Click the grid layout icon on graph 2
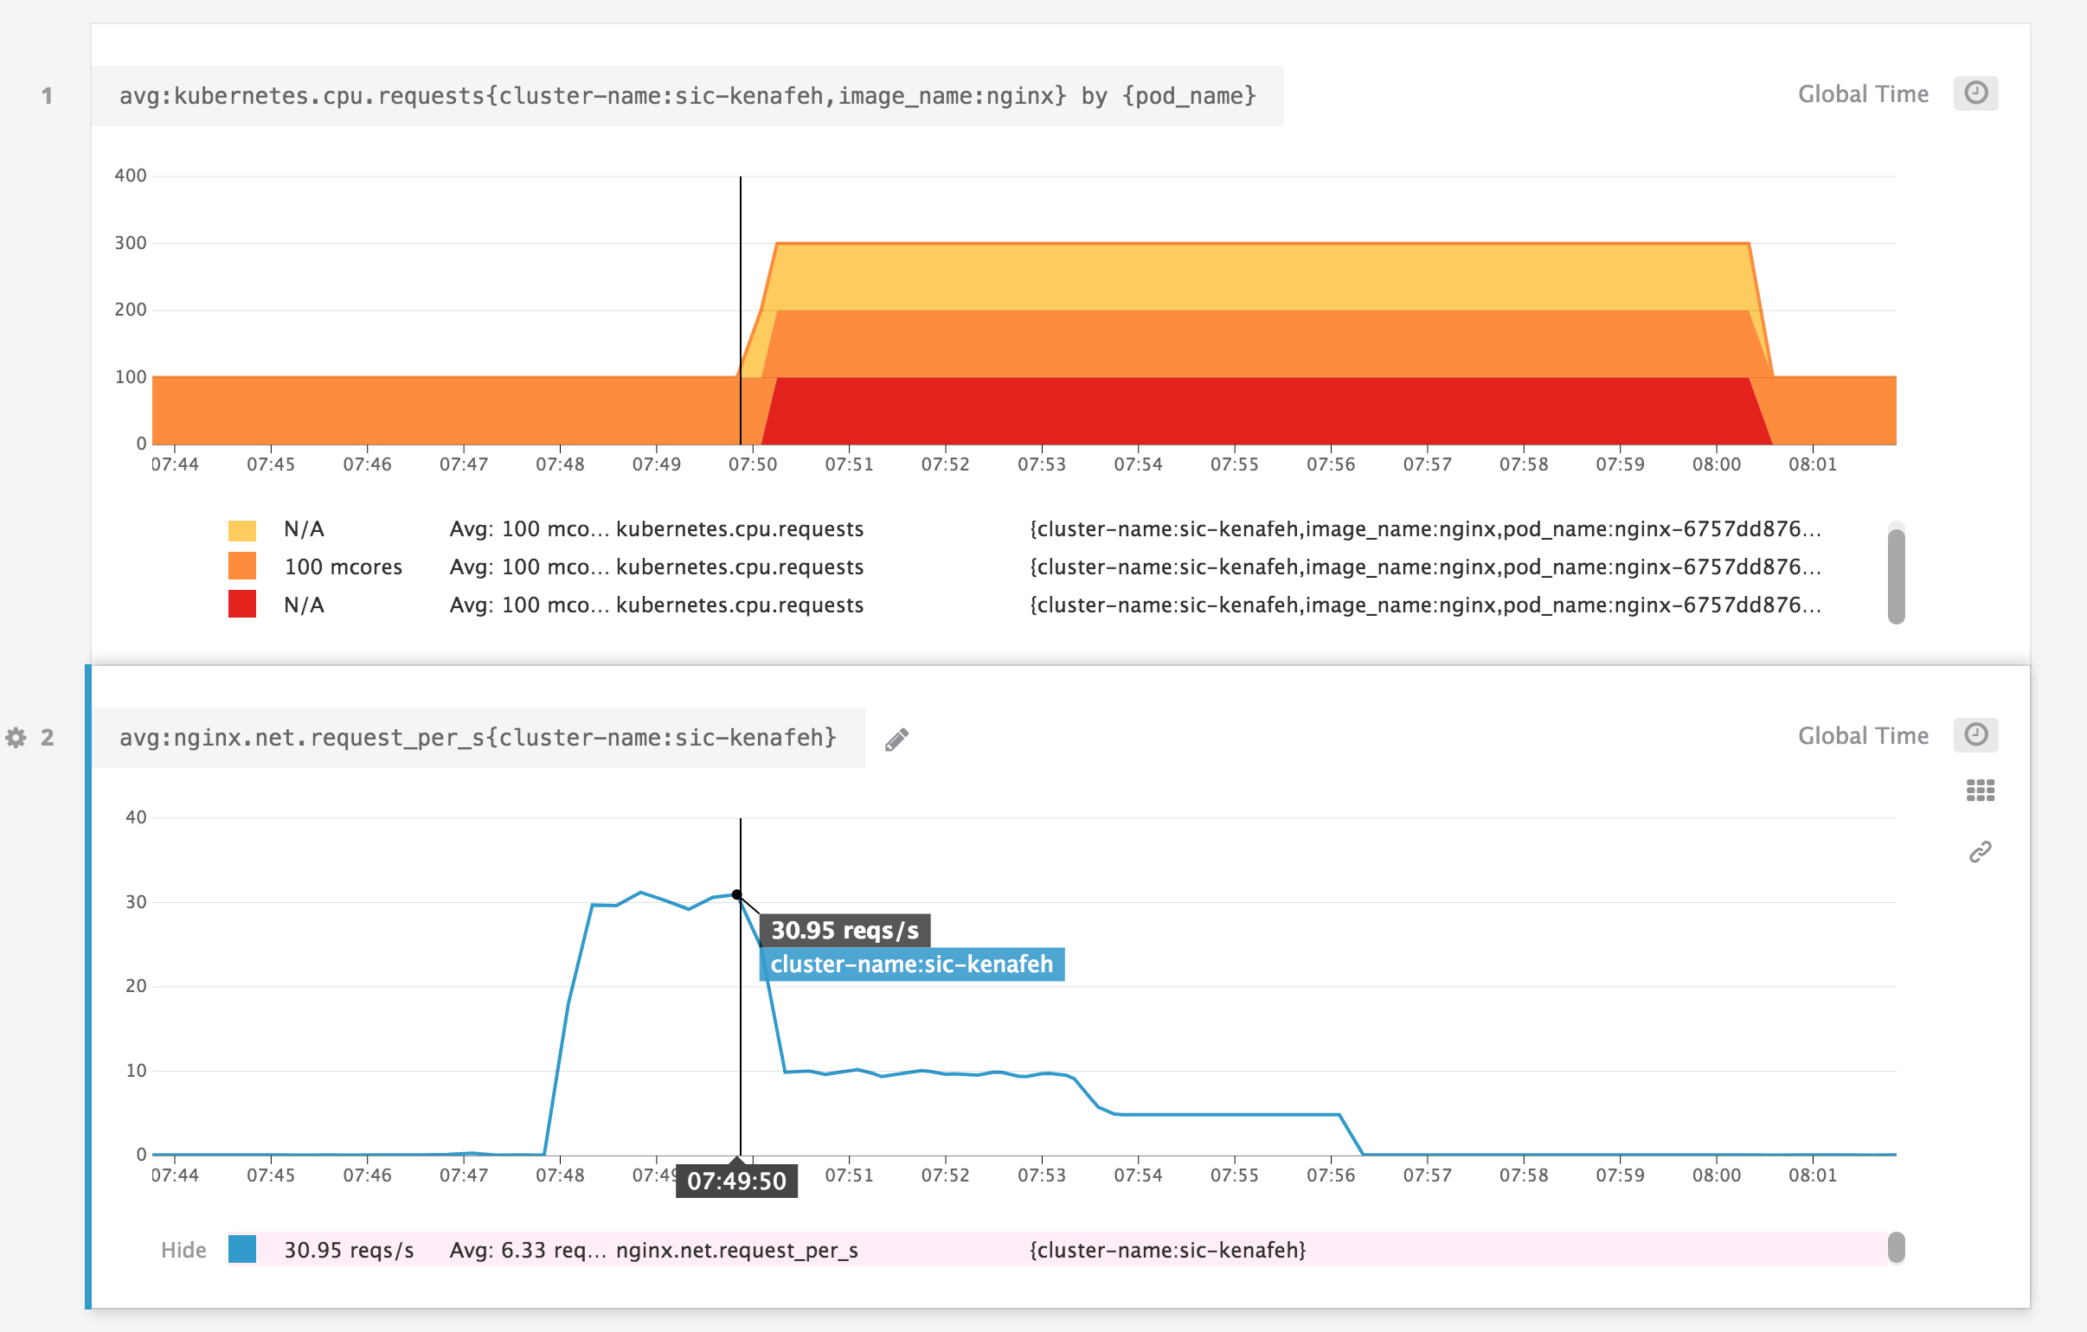The height and width of the screenshot is (1332, 2087). [x=1979, y=791]
